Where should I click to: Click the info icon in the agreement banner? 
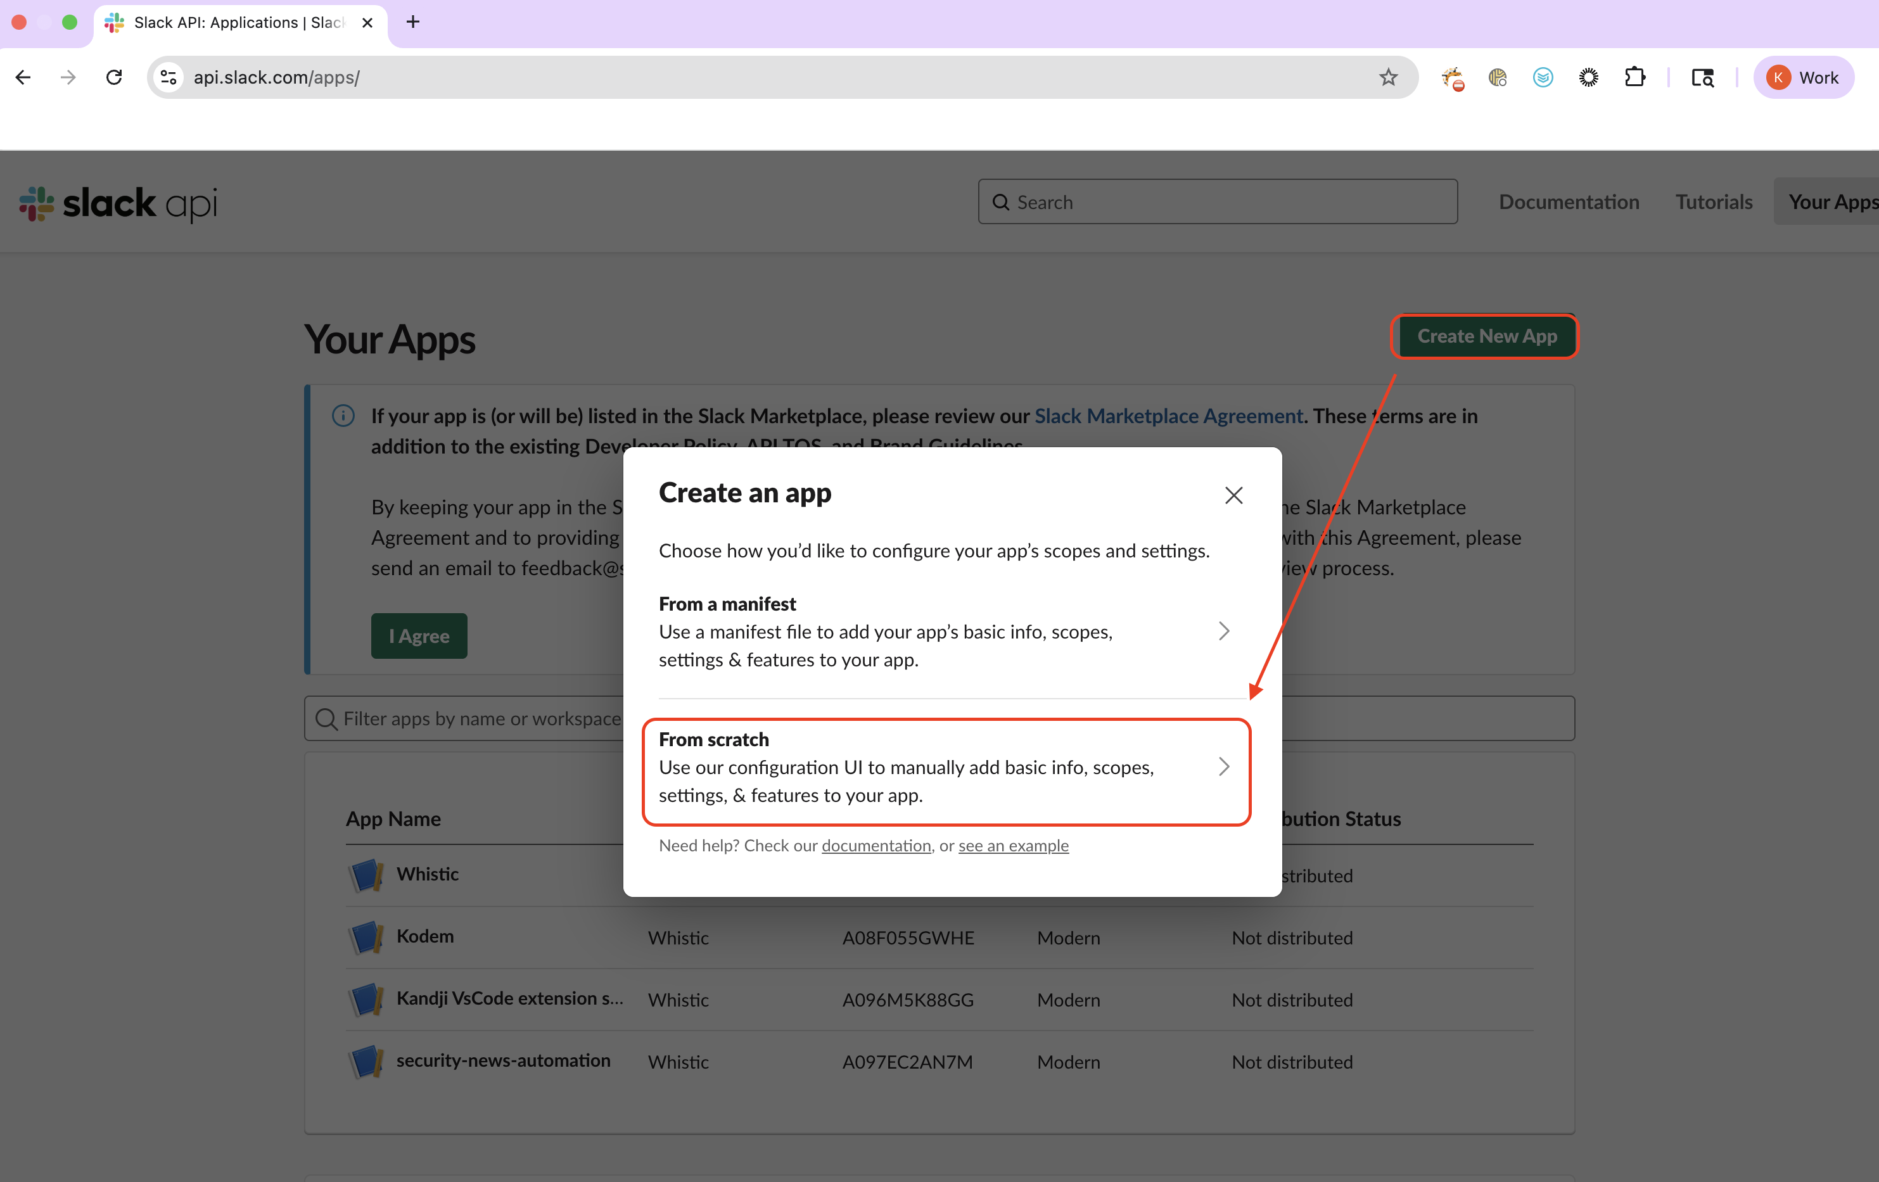[x=343, y=416]
